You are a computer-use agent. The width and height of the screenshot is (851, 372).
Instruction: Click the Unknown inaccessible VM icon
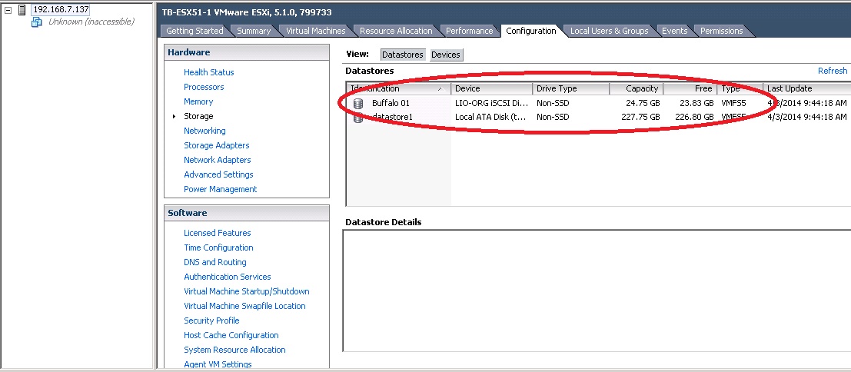(x=36, y=22)
